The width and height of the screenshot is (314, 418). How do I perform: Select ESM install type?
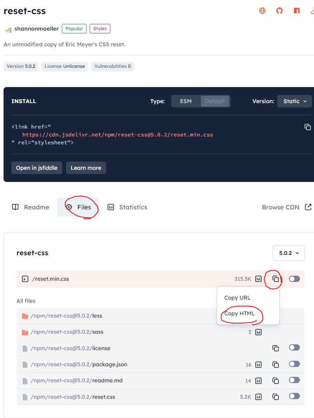[186, 101]
